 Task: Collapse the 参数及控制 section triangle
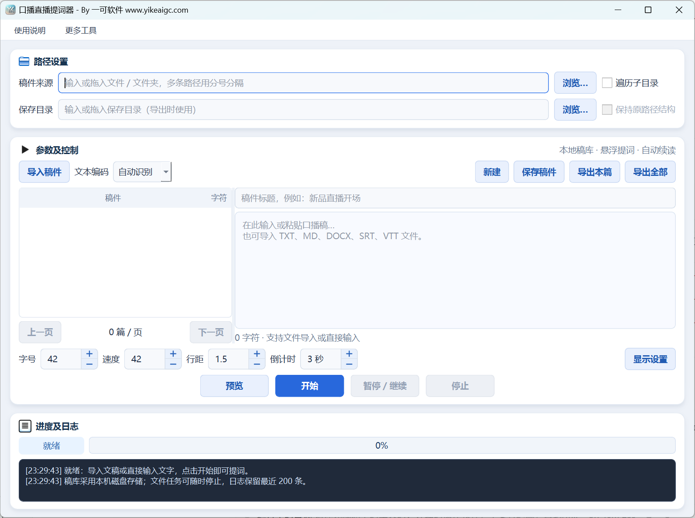tap(25, 150)
